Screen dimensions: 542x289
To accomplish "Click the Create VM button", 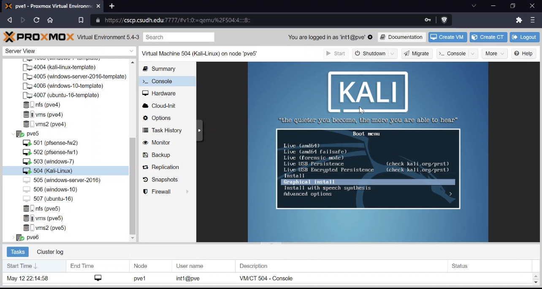I will pyautogui.click(x=447, y=37).
